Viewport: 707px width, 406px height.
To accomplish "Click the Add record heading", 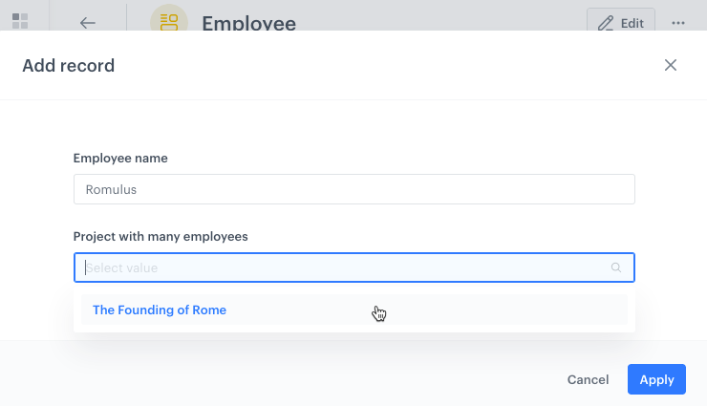I will pos(69,66).
